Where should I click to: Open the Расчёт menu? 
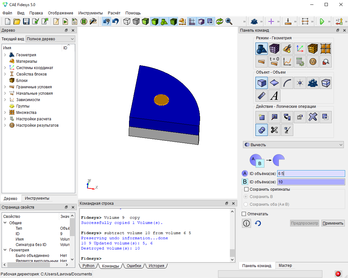[114, 13]
